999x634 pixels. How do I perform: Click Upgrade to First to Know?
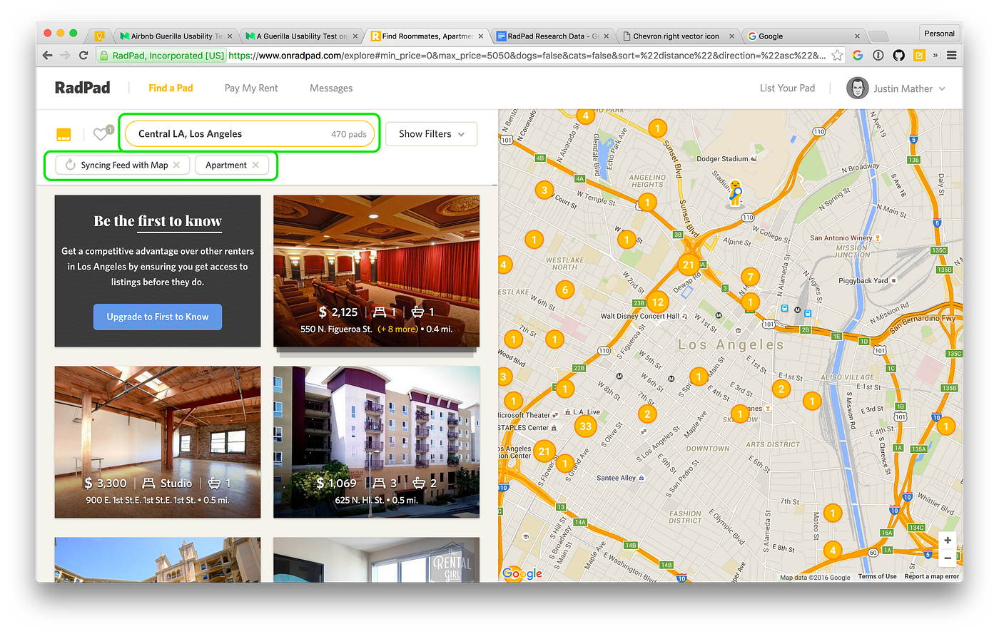point(157,317)
